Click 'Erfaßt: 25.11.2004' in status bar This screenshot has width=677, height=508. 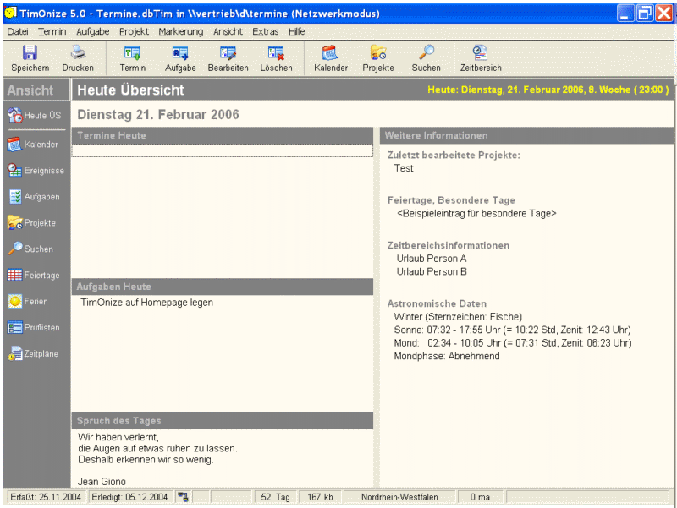46,497
